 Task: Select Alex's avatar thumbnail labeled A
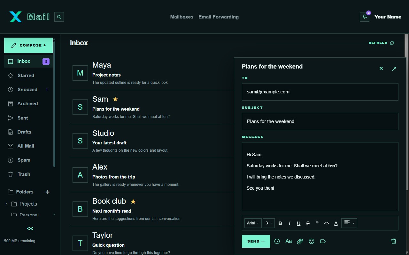[80, 175]
